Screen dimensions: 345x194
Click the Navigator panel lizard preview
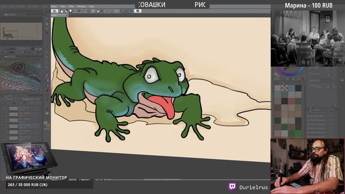(22, 31)
